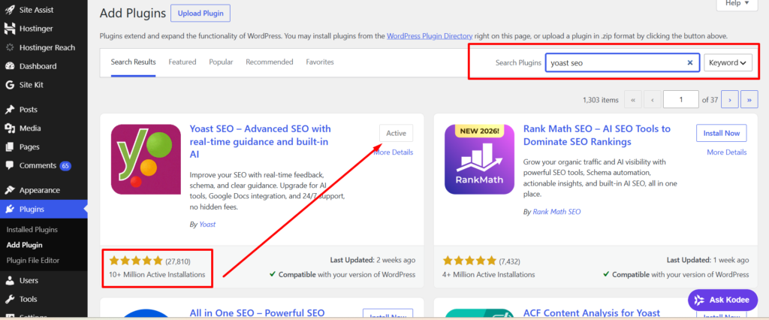
Task: Click the Rank Math five-star rating
Action: pyautogui.click(x=469, y=261)
